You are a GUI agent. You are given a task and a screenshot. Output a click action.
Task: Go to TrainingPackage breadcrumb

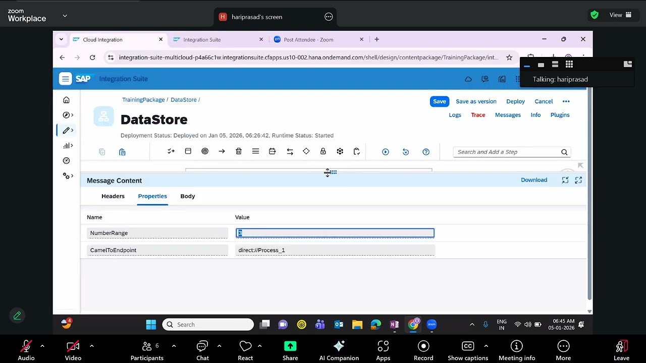pos(143,100)
